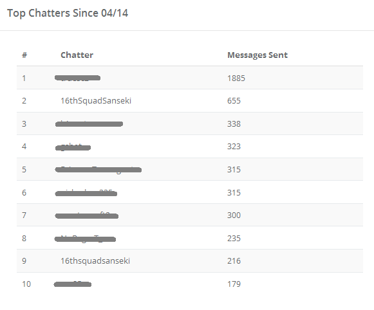
Task: Select the 655 messages sent value
Action: point(234,101)
